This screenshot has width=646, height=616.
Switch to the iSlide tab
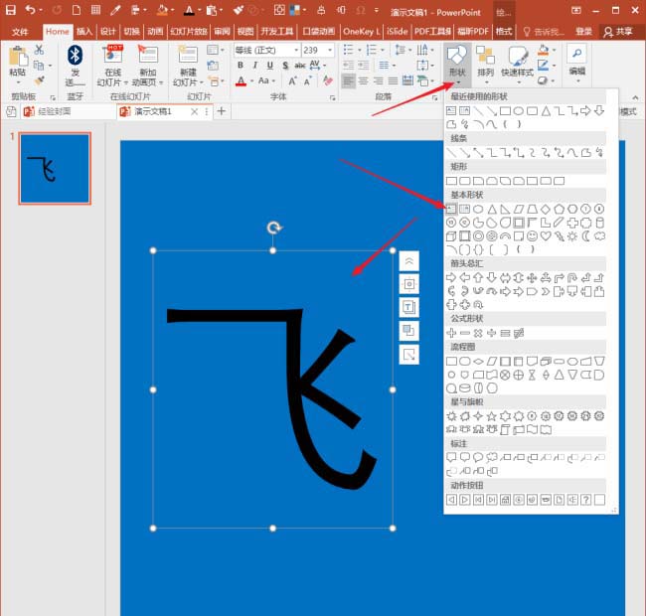pyautogui.click(x=397, y=31)
